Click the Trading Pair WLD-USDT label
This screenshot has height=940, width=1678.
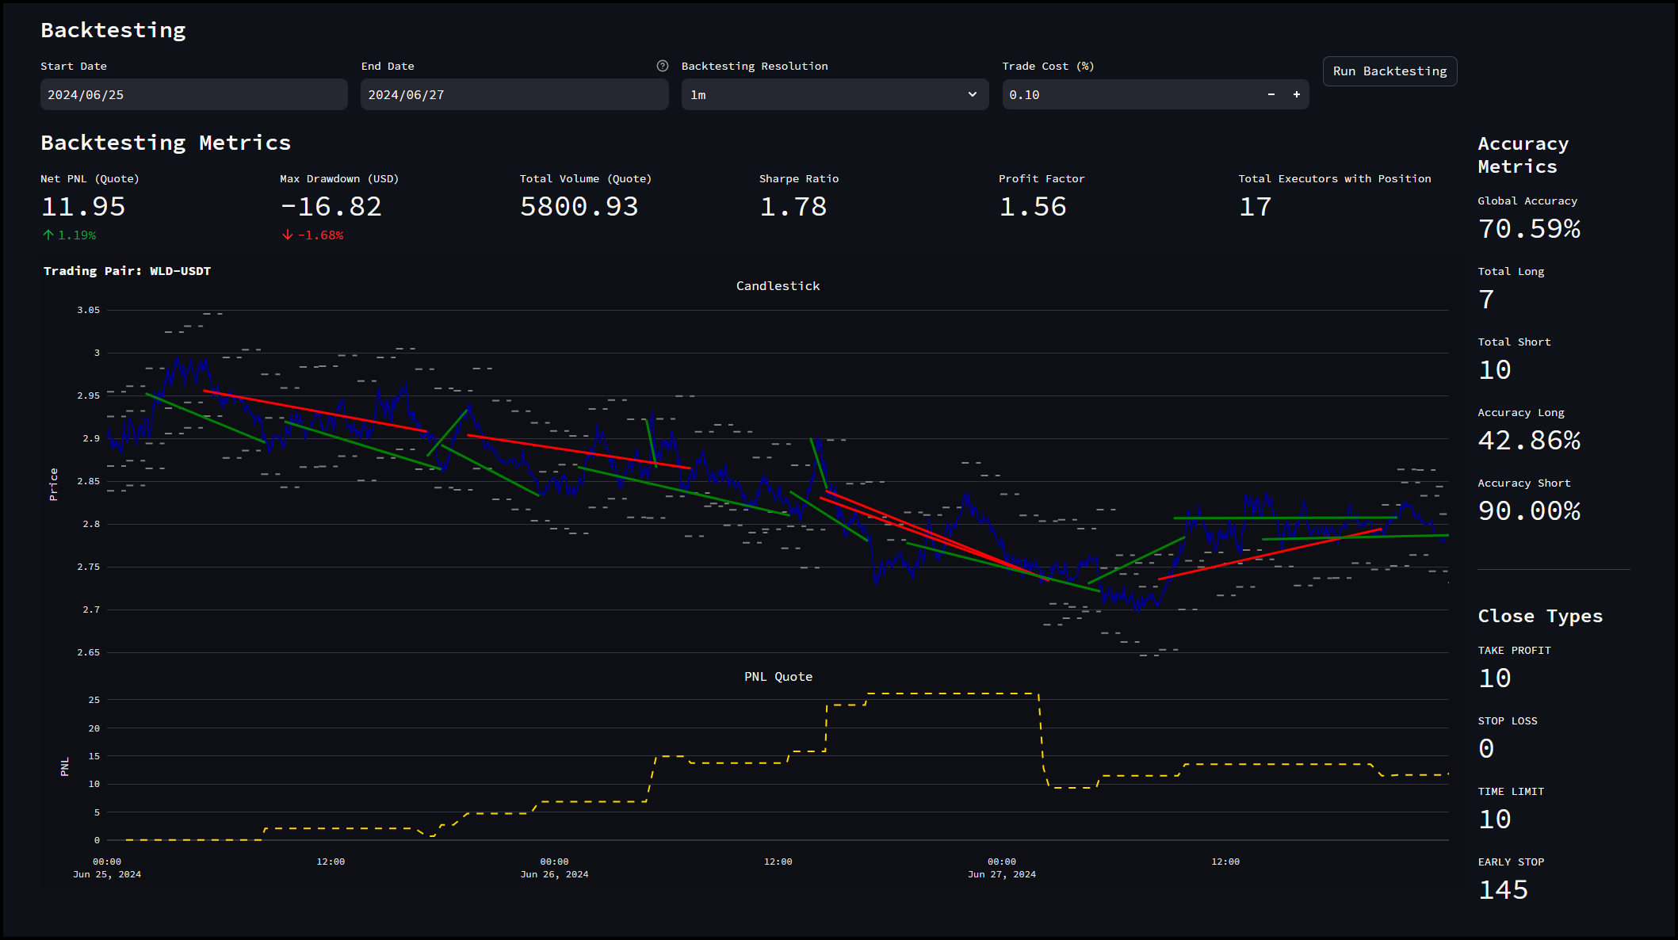(x=127, y=271)
